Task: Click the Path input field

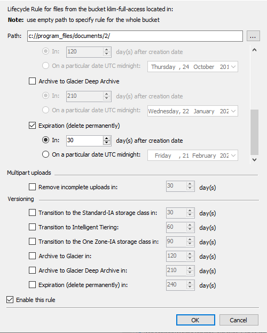Action: (x=135, y=36)
